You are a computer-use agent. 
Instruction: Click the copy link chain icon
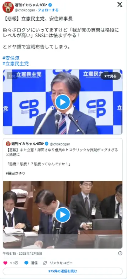tap(45, 263)
